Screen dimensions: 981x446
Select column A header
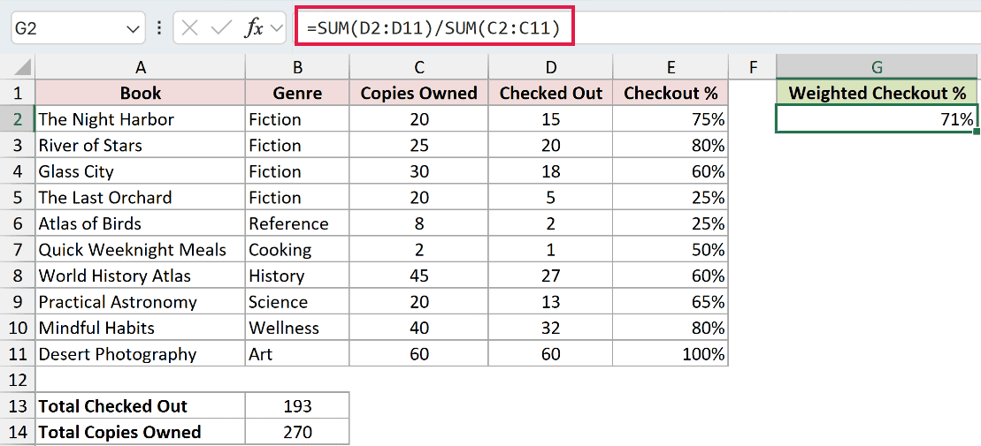140,67
